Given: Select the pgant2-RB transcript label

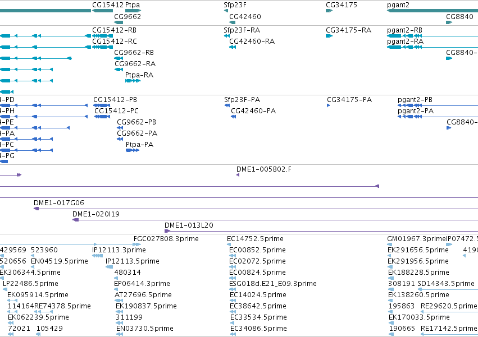Looking at the screenshot, I should pyautogui.click(x=405, y=30).
